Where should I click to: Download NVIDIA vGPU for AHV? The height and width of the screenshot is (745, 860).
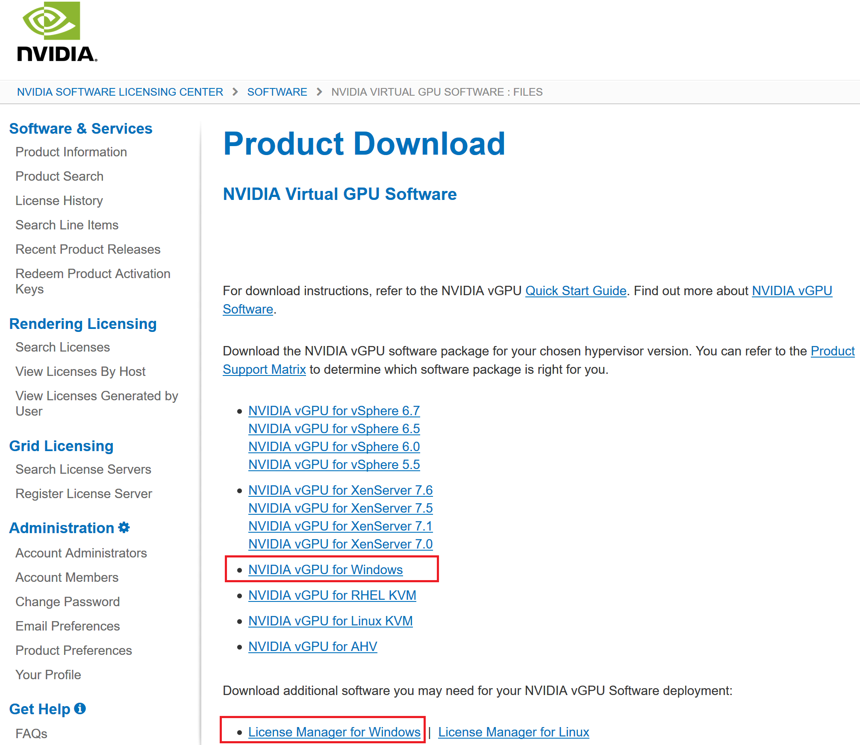click(x=312, y=646)
